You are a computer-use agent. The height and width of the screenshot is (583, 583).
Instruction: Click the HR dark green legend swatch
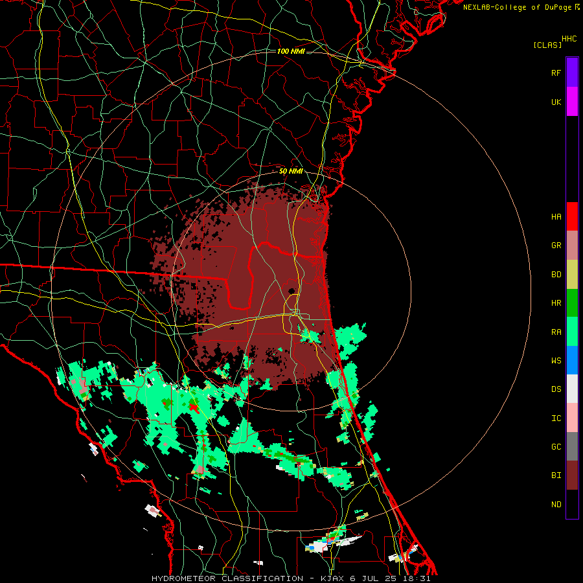(x=572, y=303)
